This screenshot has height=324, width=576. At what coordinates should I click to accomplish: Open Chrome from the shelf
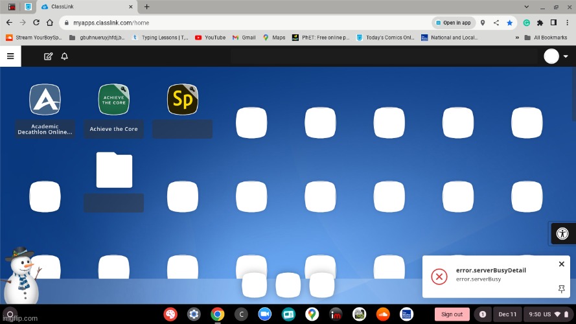[218, 314]
